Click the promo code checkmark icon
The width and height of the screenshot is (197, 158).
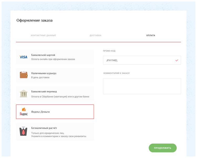click(x=177, y=60)
